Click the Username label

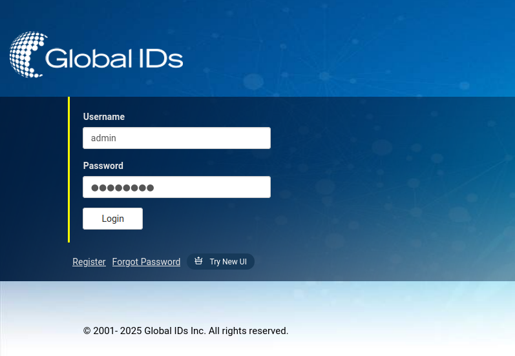[x=104, y=117]
